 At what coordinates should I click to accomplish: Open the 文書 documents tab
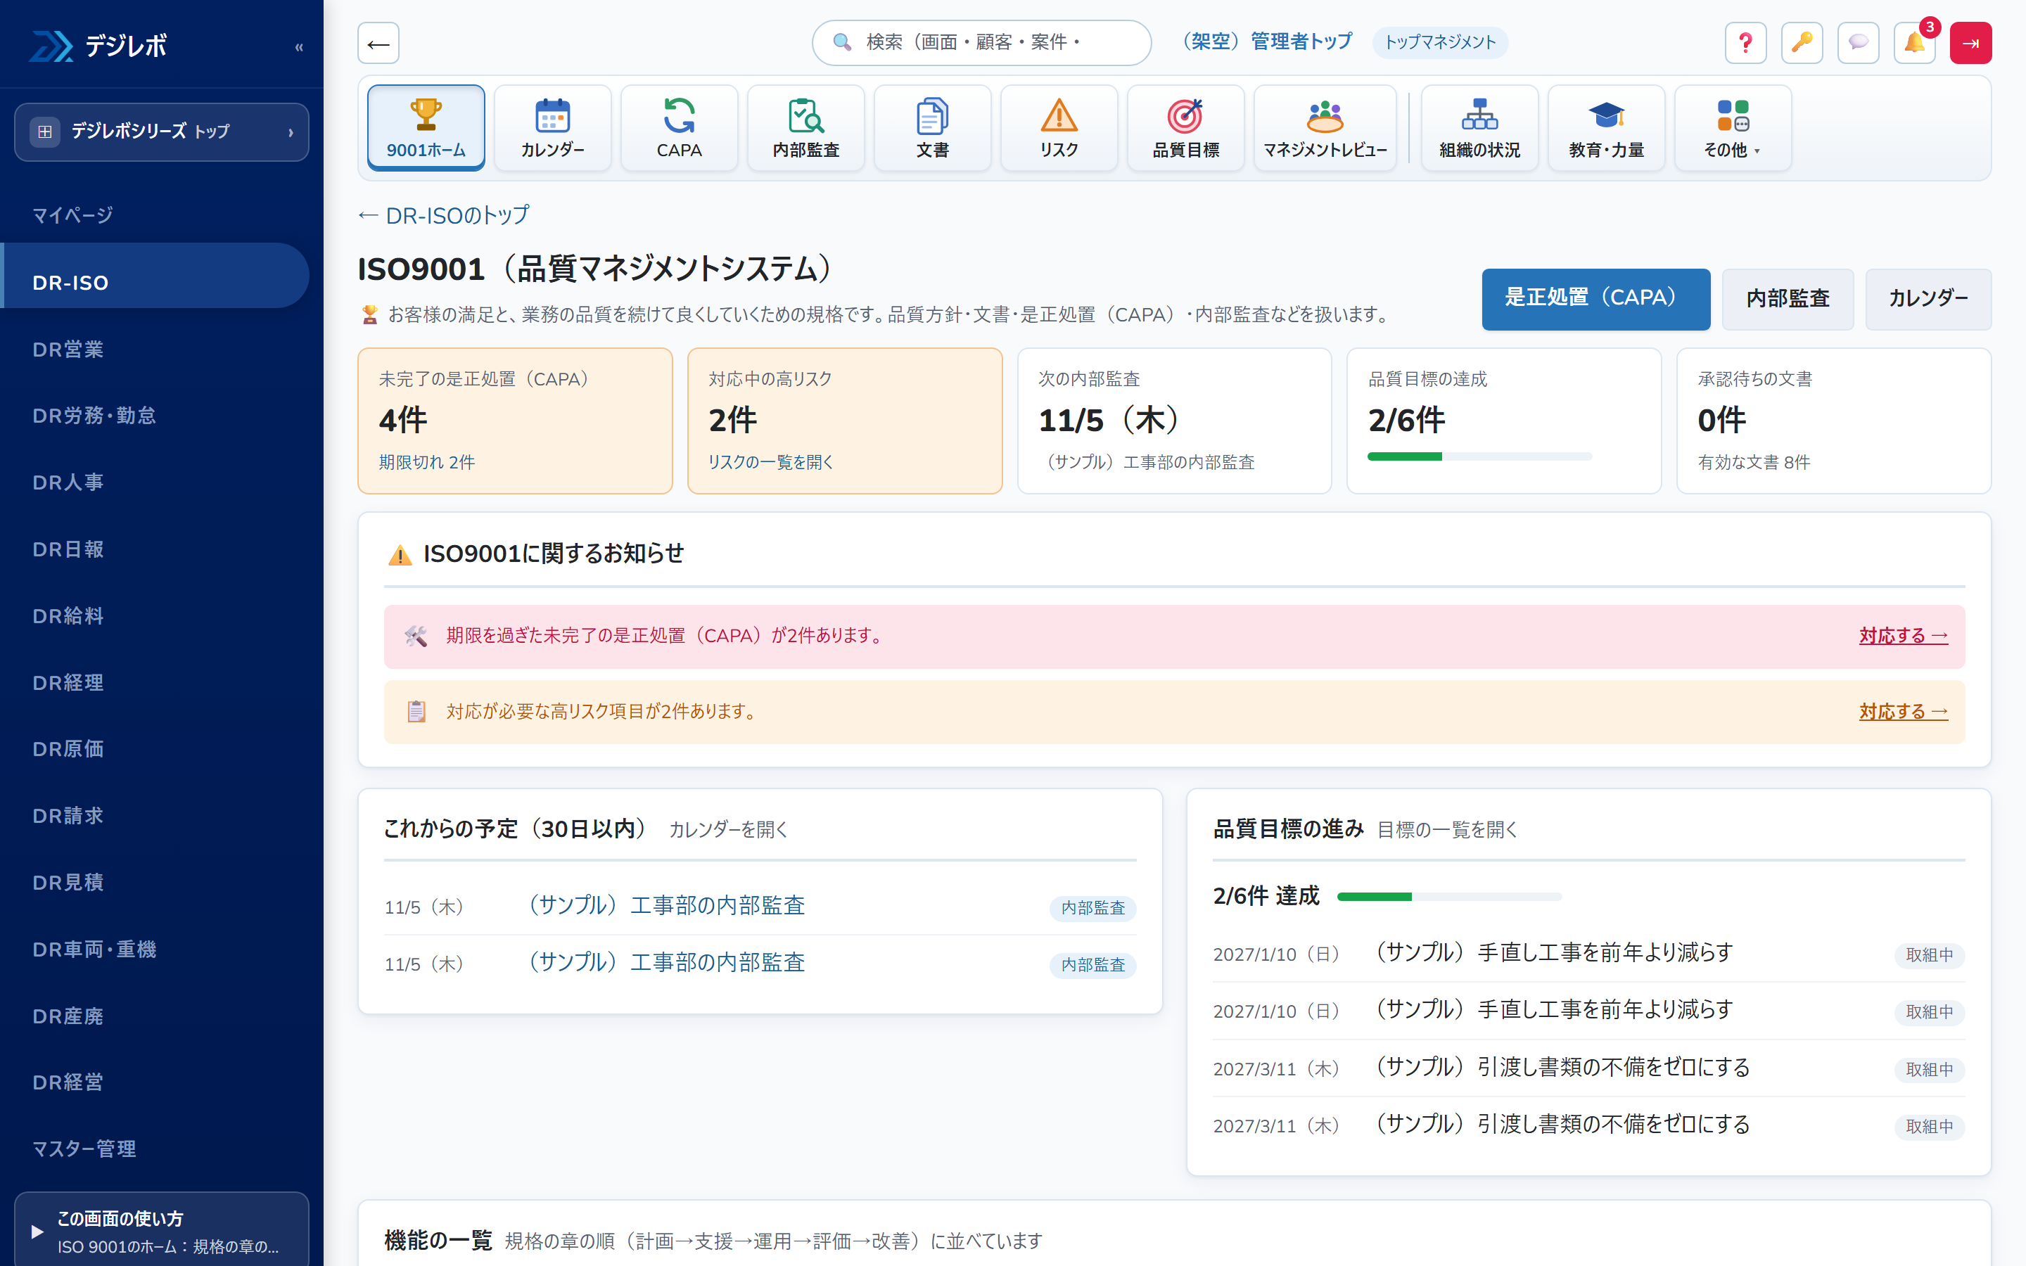(932, 127)
